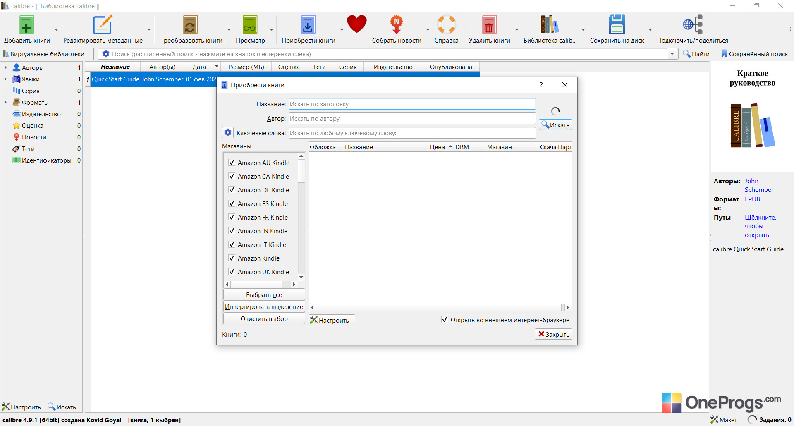Viewport: 794px width, 426px height.
Task: Uncheck Amazon ES Kindle store
Action: pyautogui.click(x=232, y=203)
